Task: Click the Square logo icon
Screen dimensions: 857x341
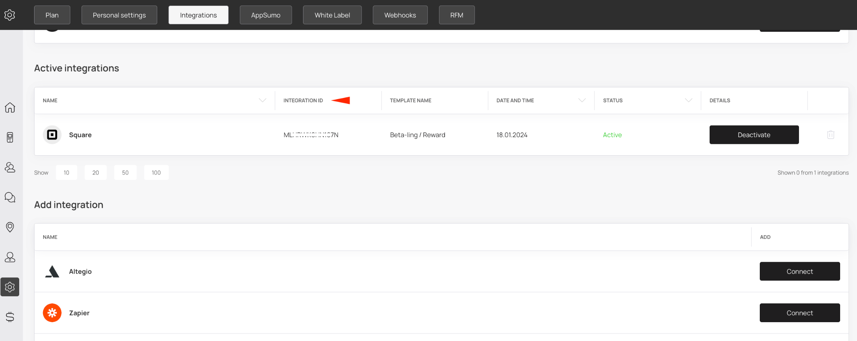Action: pos(52,135)
